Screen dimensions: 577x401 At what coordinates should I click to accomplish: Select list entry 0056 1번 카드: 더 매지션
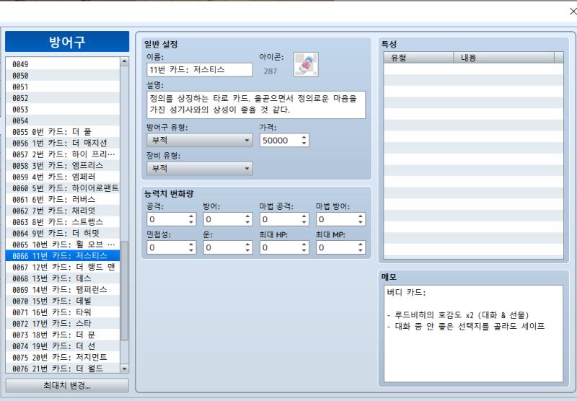pos(63,143)
